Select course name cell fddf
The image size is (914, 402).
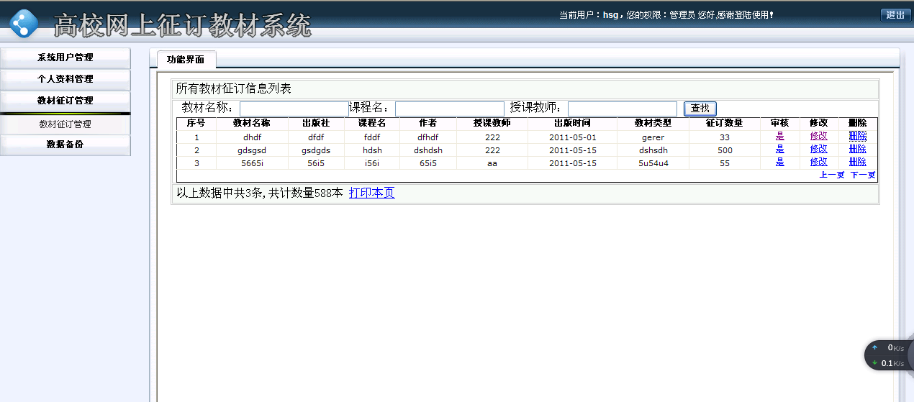tap(372, 137)
